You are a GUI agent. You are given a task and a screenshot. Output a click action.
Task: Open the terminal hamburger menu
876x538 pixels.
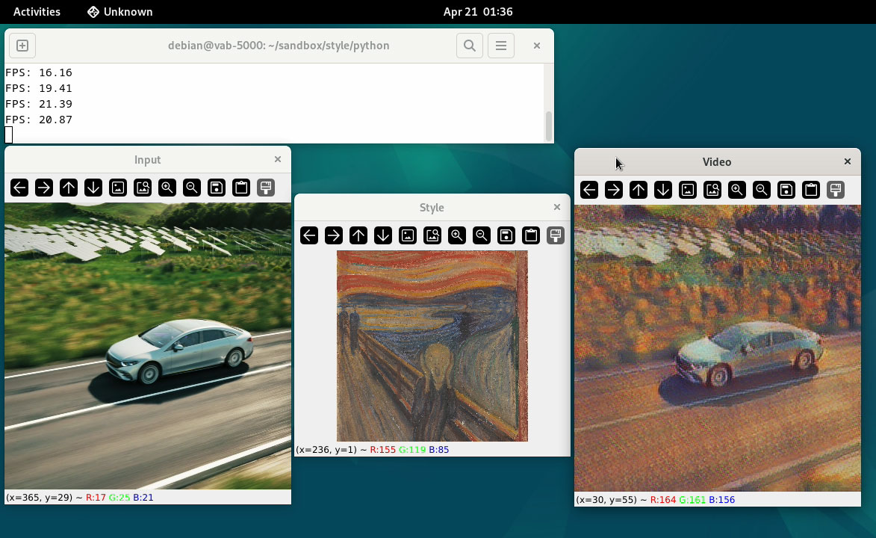click(501, 46)
